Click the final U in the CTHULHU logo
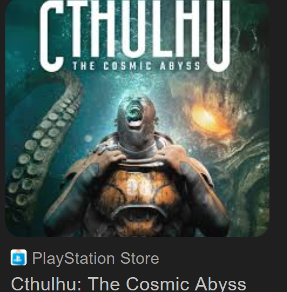 pos(218,36)
